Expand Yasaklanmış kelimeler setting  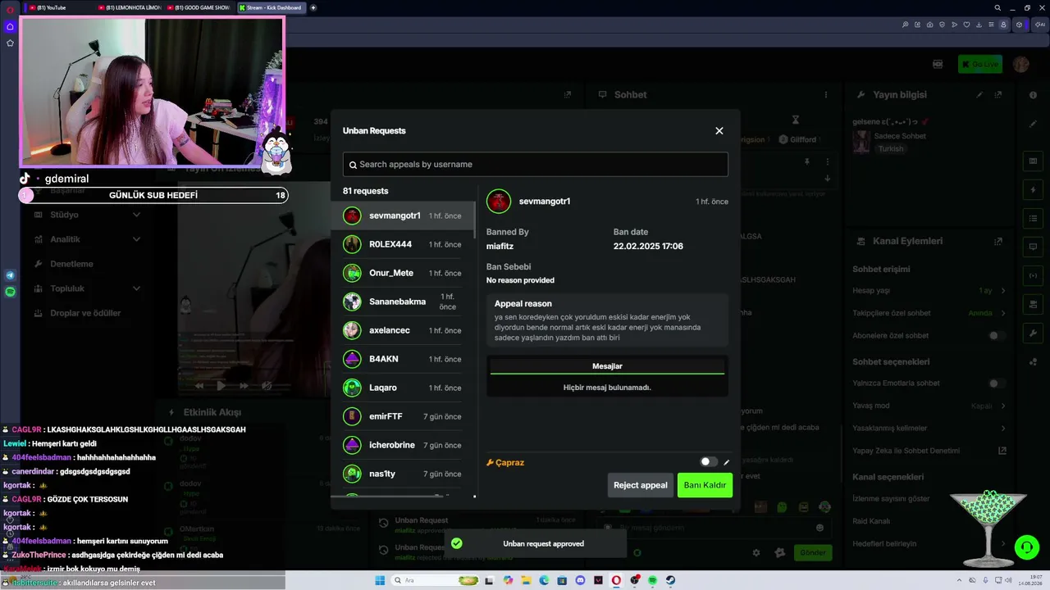click(928, 429)
